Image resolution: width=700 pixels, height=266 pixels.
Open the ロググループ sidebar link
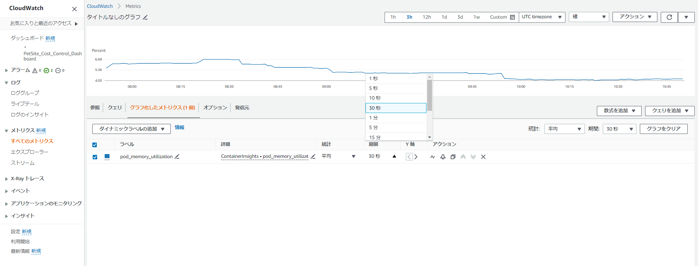[25, 93]
